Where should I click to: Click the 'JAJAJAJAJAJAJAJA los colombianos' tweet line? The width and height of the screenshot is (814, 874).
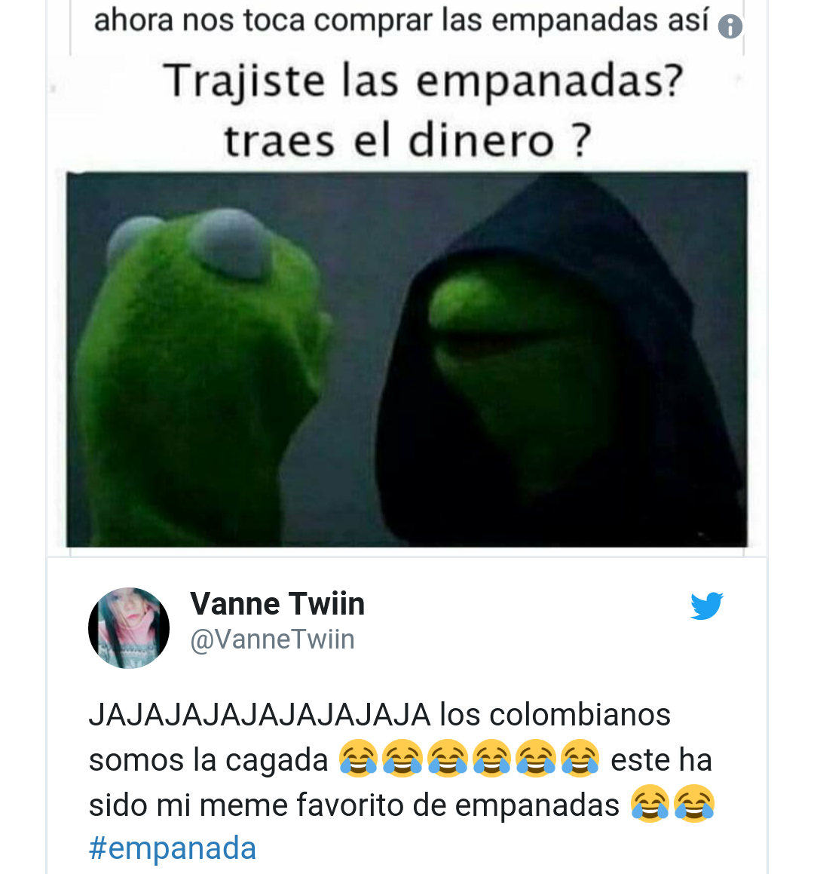click(379, 715)
